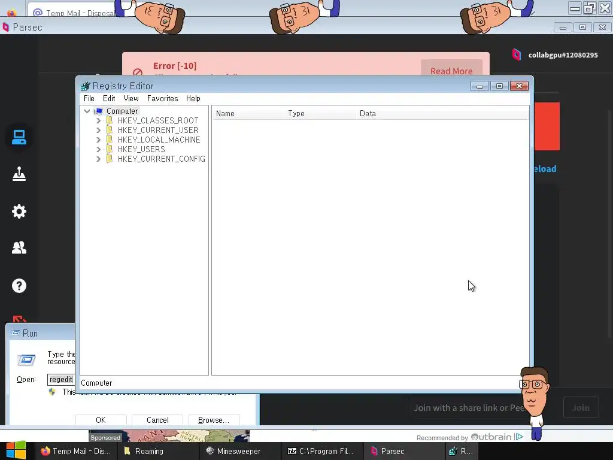Switch to Temp Mail Firefox taskbar item
Viewport: 613px width, 460px height.
75,451
